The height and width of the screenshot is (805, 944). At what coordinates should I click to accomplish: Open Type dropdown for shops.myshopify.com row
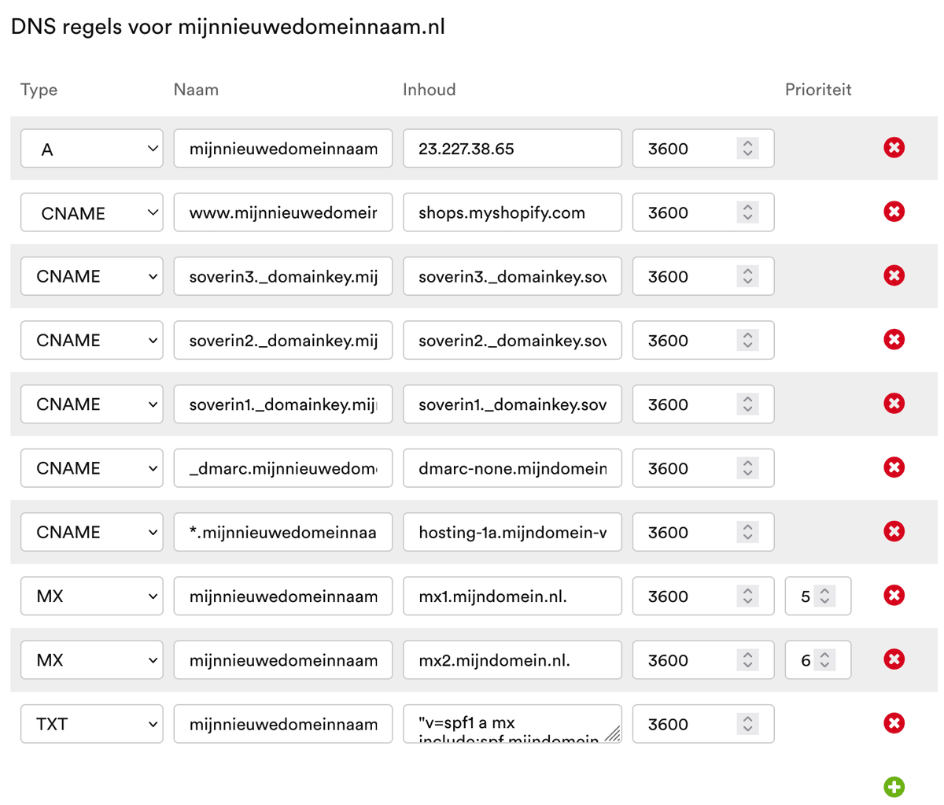(91, 212)
